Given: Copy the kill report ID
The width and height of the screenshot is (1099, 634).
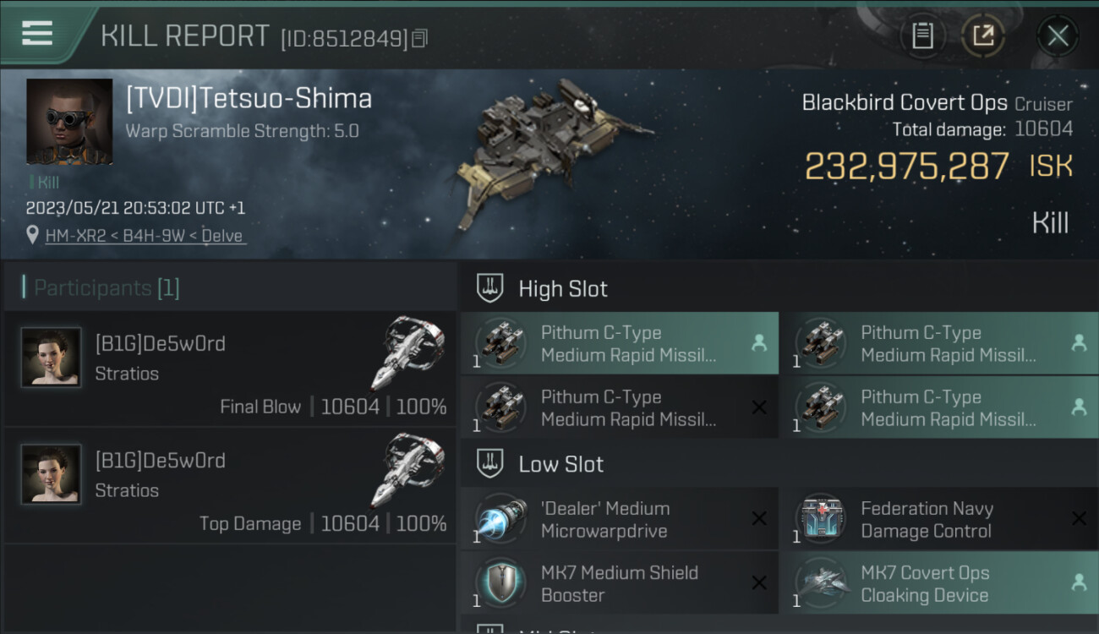Looking at the screenshot, I should pyautogui.click(x=420, y=38).
